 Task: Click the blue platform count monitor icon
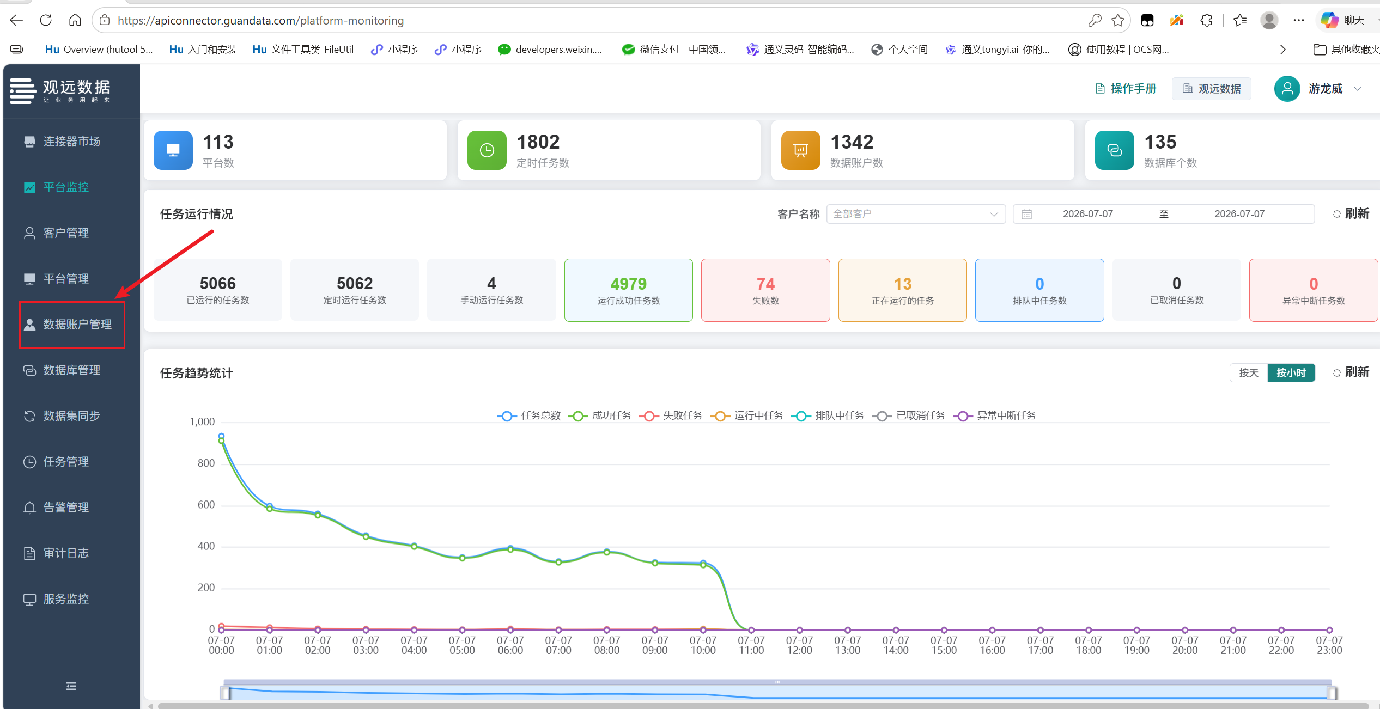point(173,150)
